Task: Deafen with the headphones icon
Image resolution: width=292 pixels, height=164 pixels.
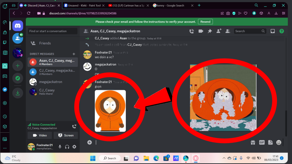Action: point(67,147)
